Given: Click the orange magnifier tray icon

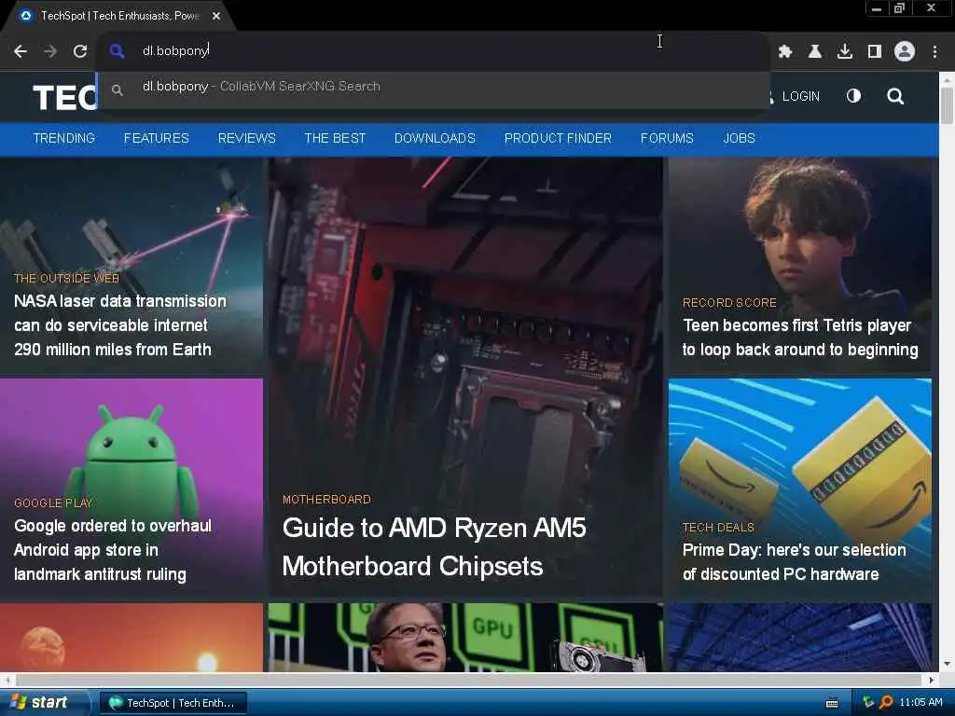Looking at the screenshot, I should [886, 702].
